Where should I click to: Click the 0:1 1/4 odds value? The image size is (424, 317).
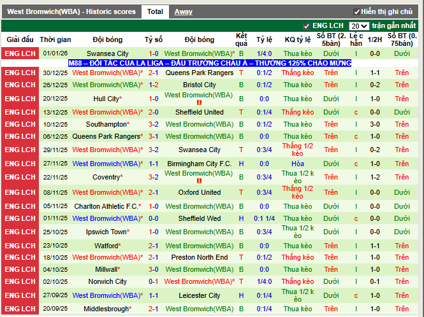point(264,218)
